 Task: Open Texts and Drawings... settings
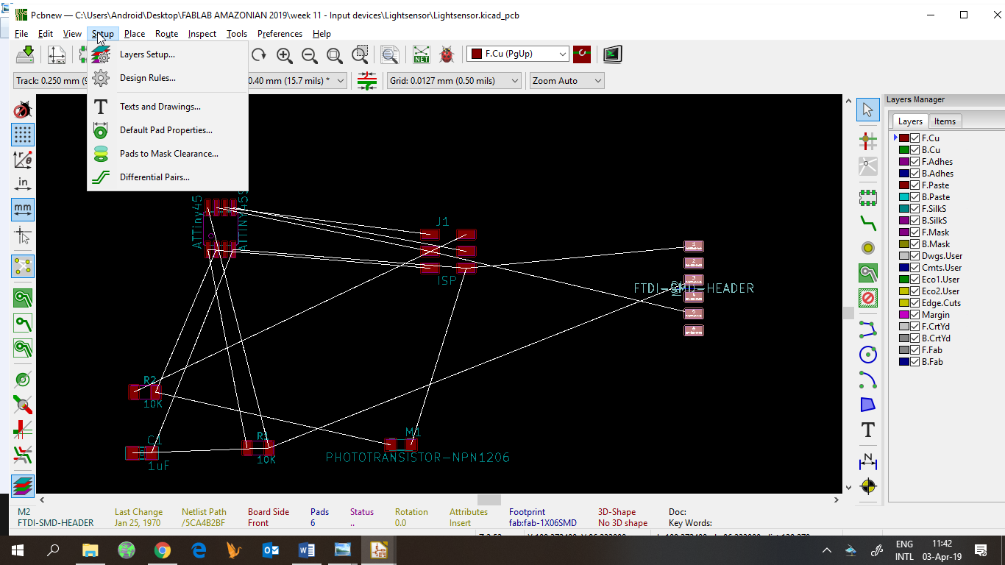[160, 107]
